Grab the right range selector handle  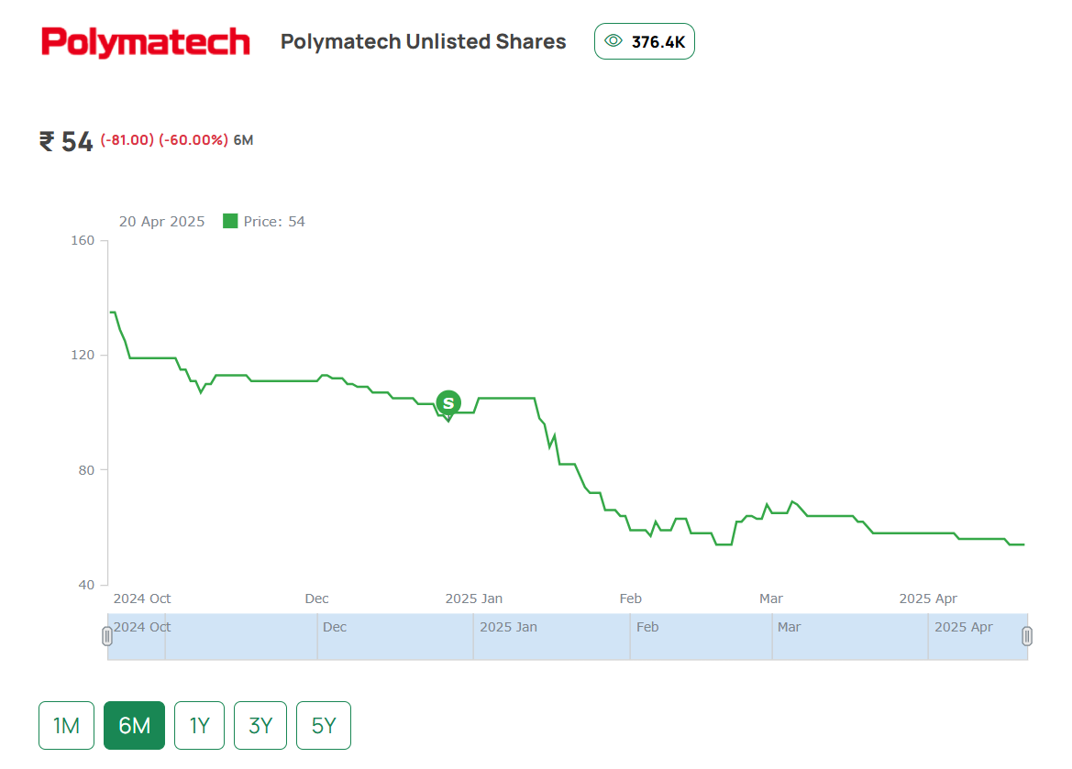coord(1027,636)
